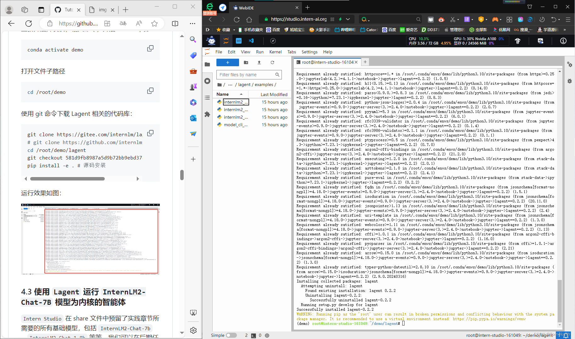
Task: Click the favorites star icon in Edge address bar
Action: (154, 24)
